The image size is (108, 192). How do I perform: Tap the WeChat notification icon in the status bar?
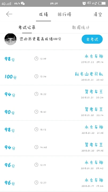(23, 3)
